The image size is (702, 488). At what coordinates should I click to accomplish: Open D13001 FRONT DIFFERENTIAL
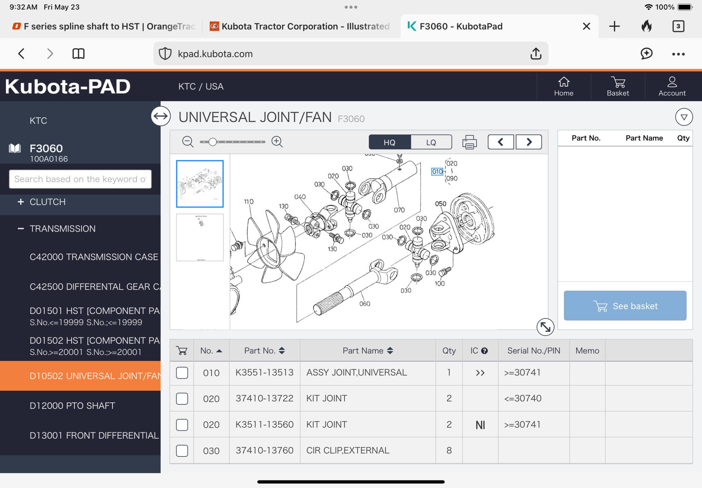(94, 435)
